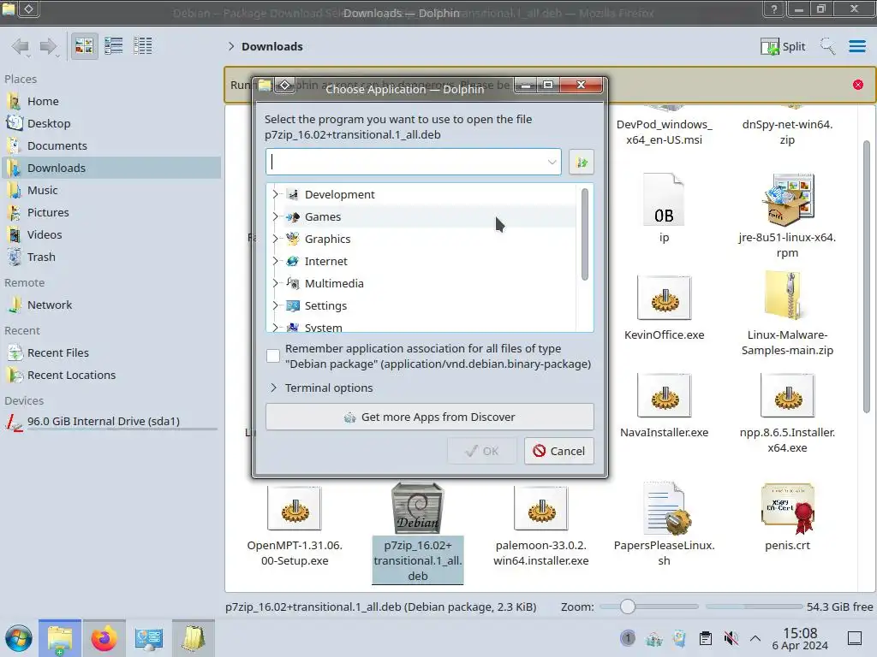Viewport: 877px width, 657px height.
Task: Open the application launcher start button
Action: pos(19,638)
